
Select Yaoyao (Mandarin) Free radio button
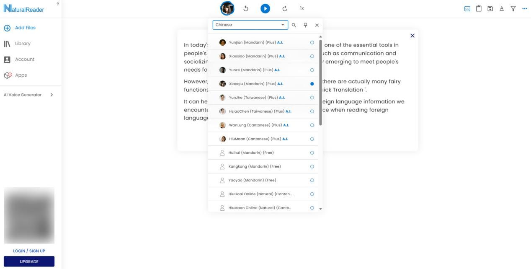(312, 181)
